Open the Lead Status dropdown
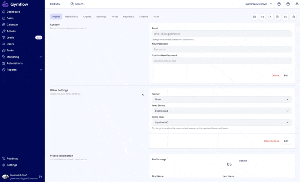The image size is (300, 182). click(x=221, y=111)
